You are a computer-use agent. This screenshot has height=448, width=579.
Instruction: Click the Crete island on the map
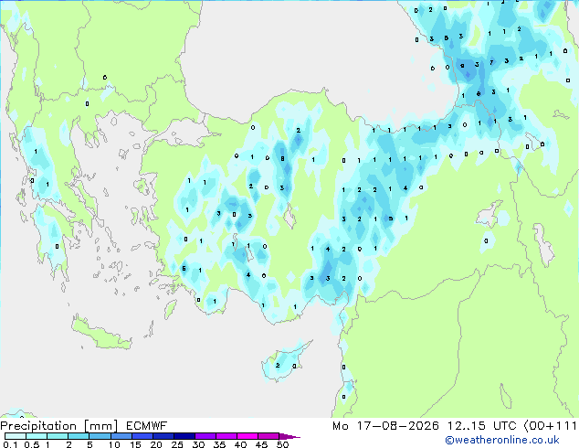pyautogui.click(x=100, y=334)
